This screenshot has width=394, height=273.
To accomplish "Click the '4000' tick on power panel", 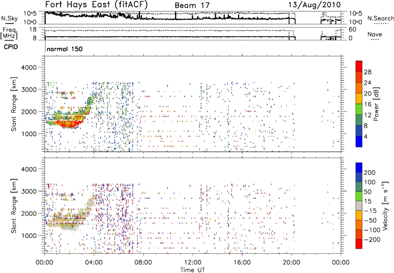I will 29,68.
